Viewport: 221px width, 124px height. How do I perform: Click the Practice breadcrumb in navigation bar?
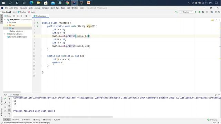pos(22,12)
